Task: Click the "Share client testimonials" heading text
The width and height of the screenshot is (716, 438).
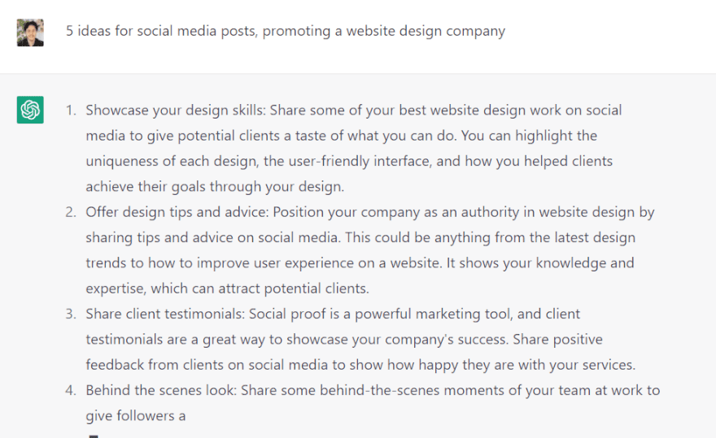Action: (165, 314)
